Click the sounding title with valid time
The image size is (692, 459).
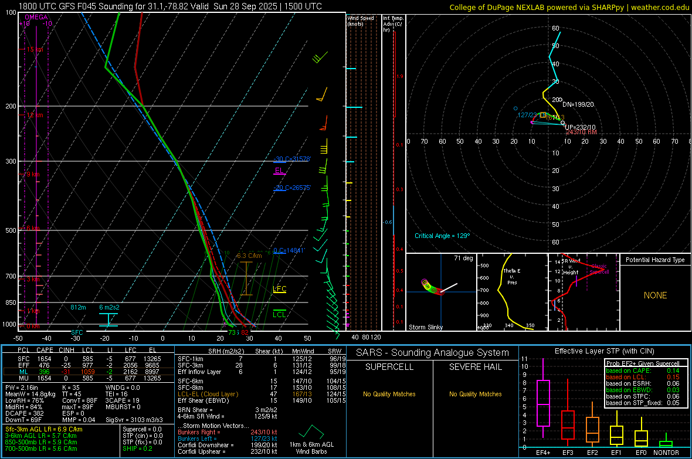(170, 6)
